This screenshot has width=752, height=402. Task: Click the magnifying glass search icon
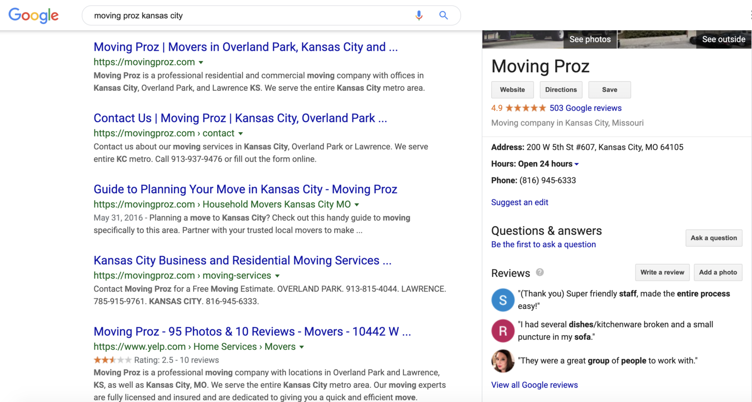pyautogui.click(x=443, y=15)
